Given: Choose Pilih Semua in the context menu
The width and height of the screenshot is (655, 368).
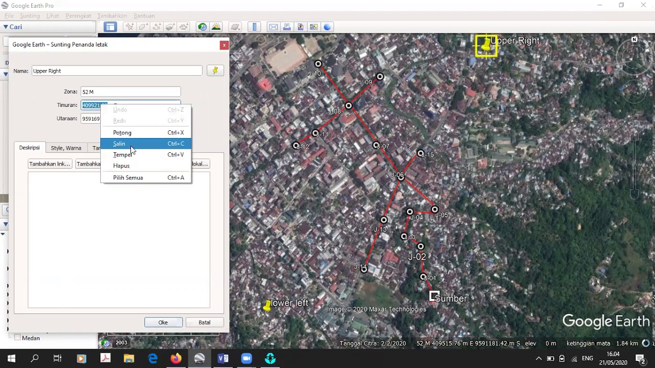Looking at the screenshot, I should pyautogui.click(x=146, y=177).
